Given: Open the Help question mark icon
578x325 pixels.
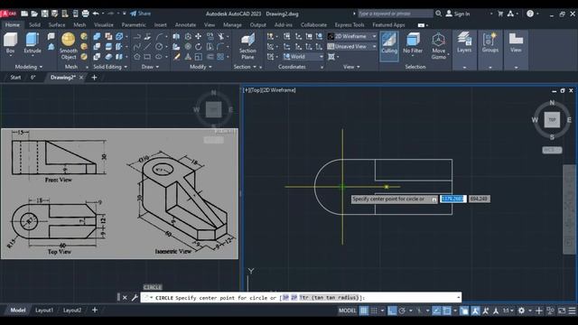Looking at the screenshot, I should point(530,14).
